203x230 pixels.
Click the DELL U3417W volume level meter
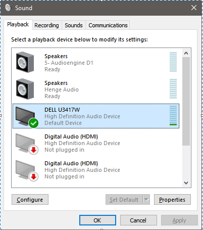(x=173, y=116)
